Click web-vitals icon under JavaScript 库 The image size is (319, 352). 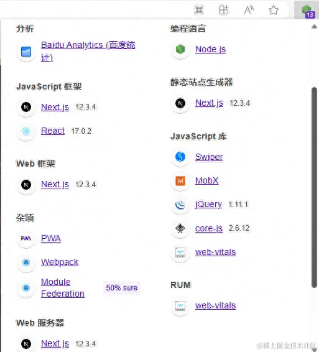coord(180,252)
